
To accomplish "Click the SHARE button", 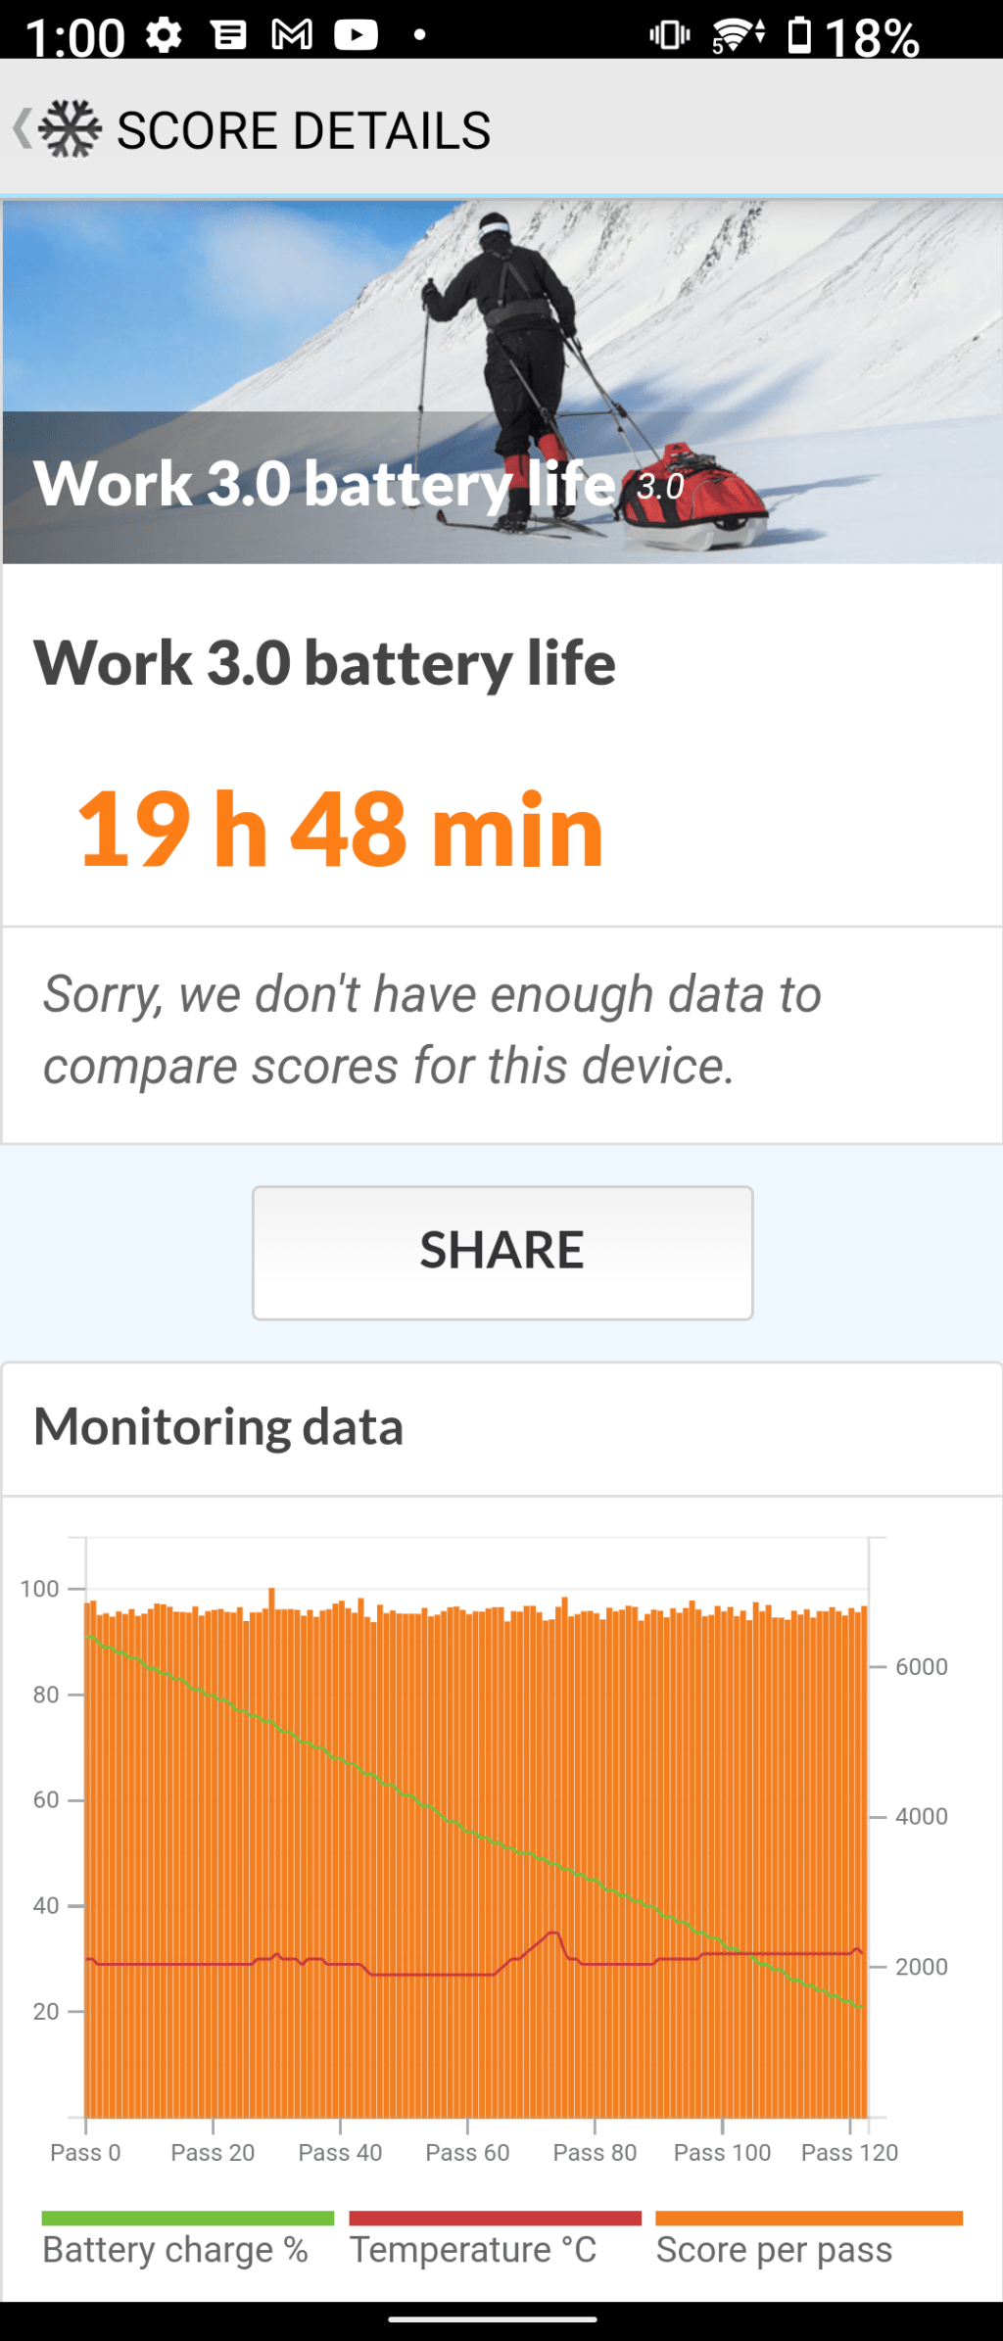I will click(502, 1253).
